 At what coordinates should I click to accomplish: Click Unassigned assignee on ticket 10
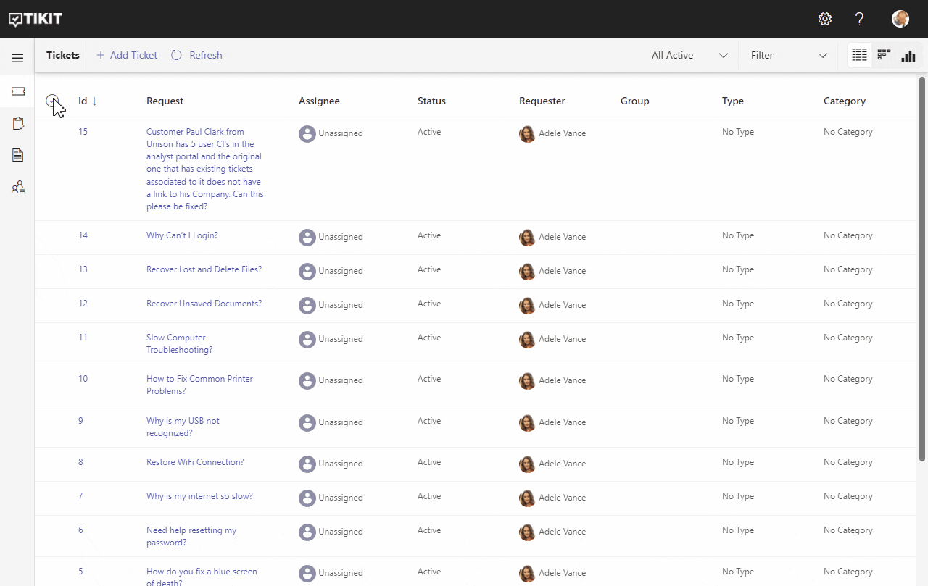[341, 380]
